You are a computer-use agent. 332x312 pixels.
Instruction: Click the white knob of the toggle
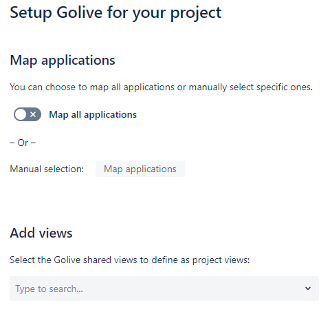(21, 114)
